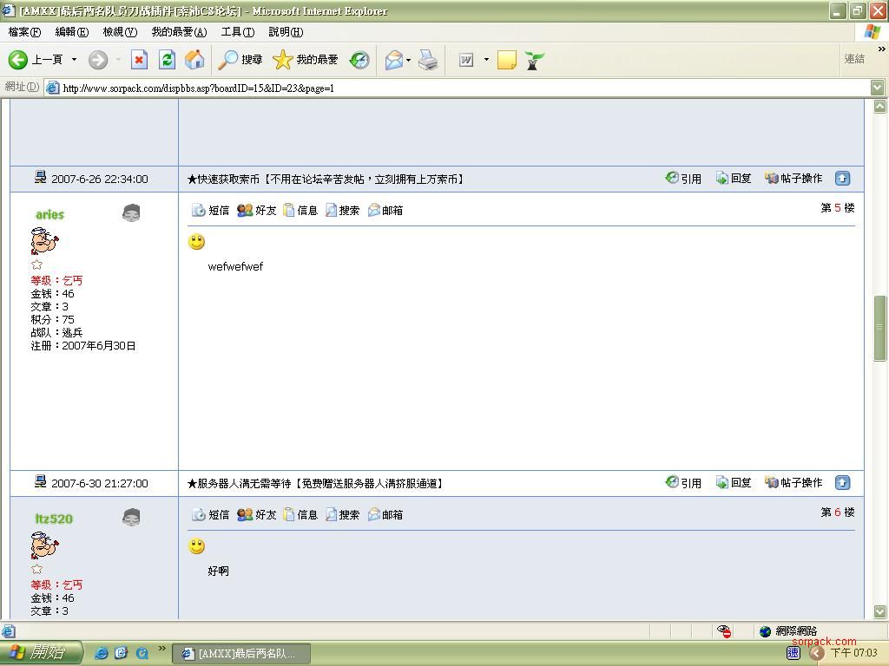This screenshot has width=889, height=666.
Task: Click the scroll-to-top arrow in aries's post header
Action: pos(842,179)
